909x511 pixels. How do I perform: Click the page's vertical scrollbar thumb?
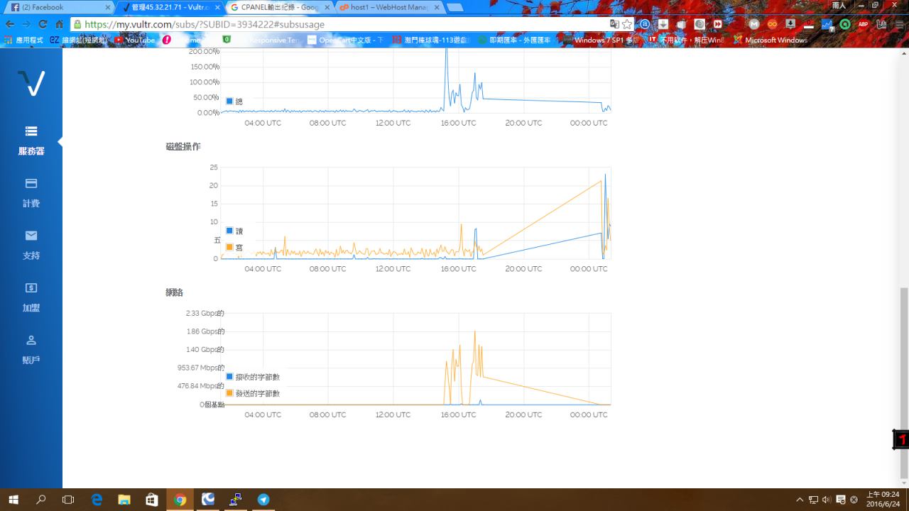click(904, 383)
